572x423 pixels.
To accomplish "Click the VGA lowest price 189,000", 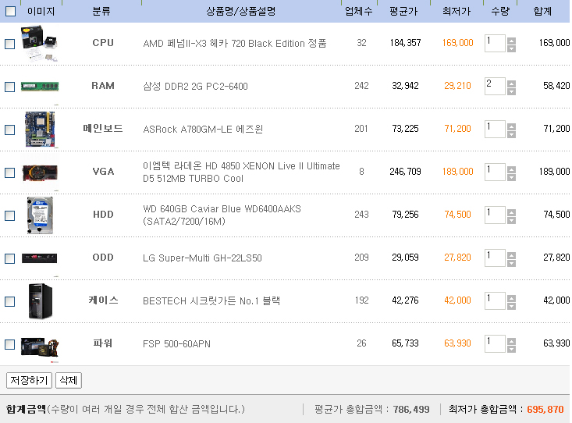I will pyautogui.click(x=457, y=172).
